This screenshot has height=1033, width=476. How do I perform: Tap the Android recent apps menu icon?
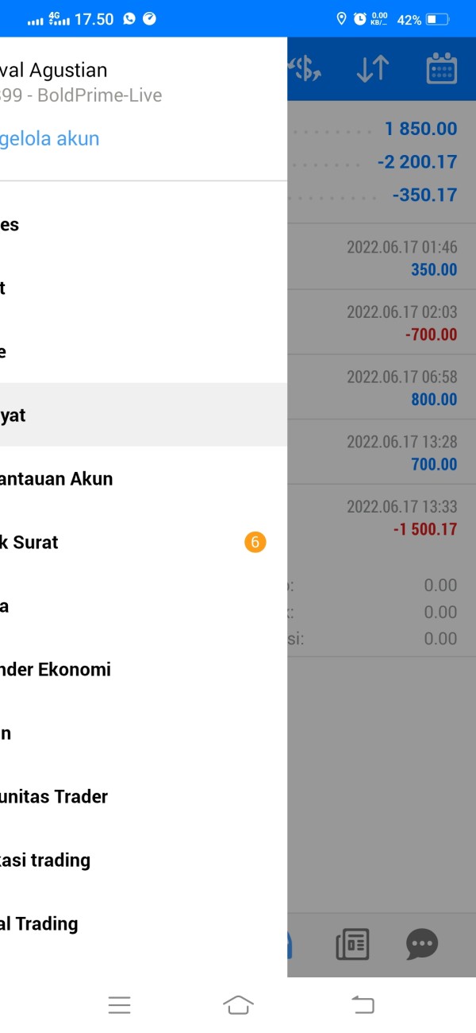click(119, 1005)
